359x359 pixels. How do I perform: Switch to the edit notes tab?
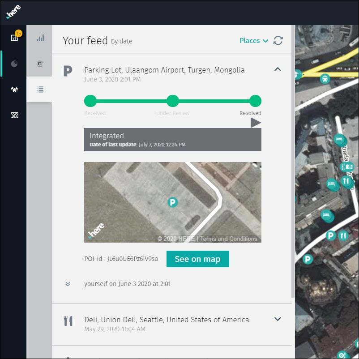tap(40, 64)
